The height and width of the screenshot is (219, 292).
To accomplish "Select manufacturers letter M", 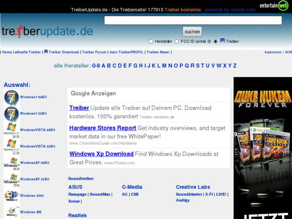I will pyautogui.click(x=164, y=65).
